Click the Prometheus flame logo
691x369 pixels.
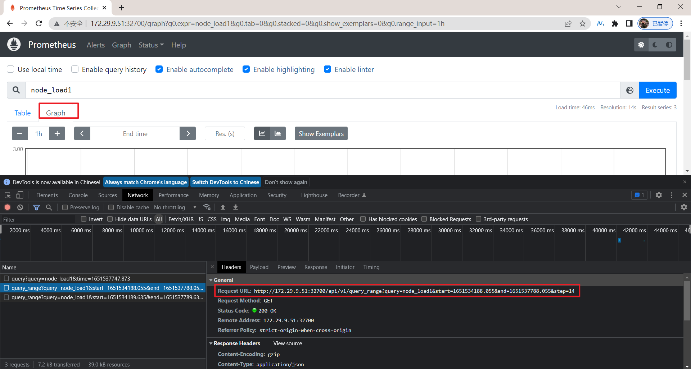click(14, 45)
